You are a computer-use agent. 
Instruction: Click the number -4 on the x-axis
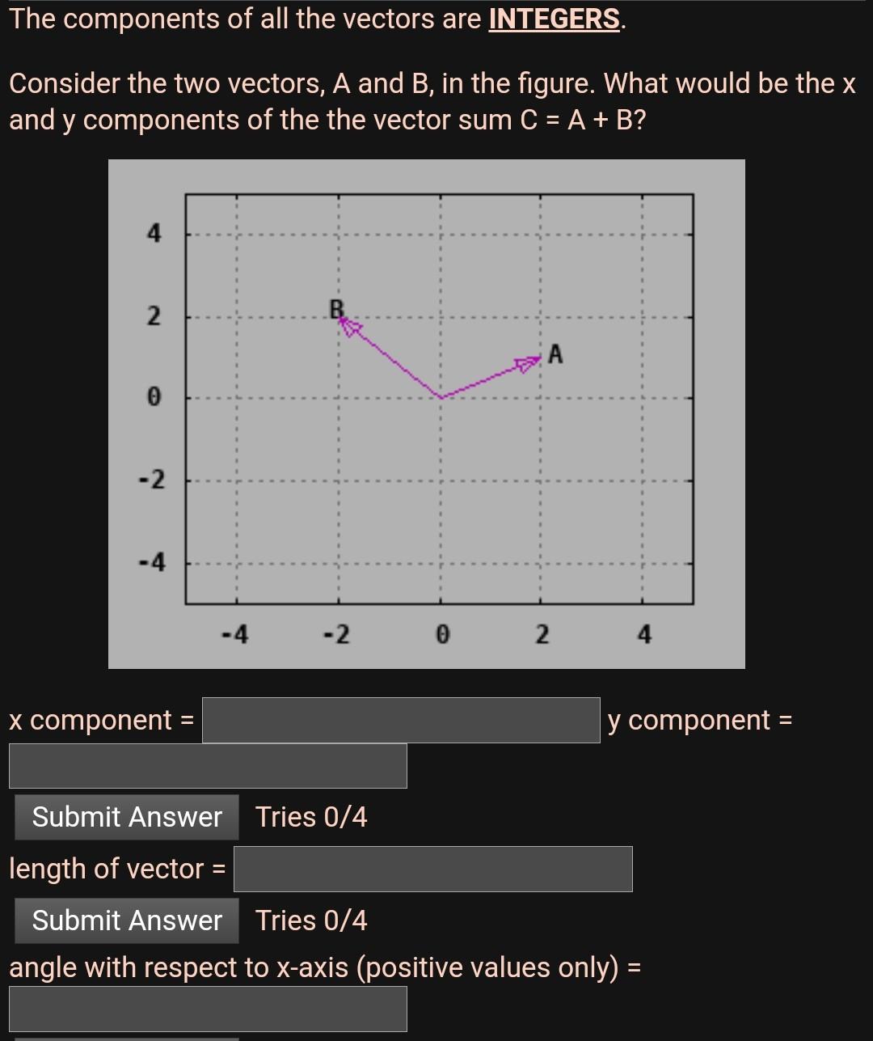coord(235,634)
